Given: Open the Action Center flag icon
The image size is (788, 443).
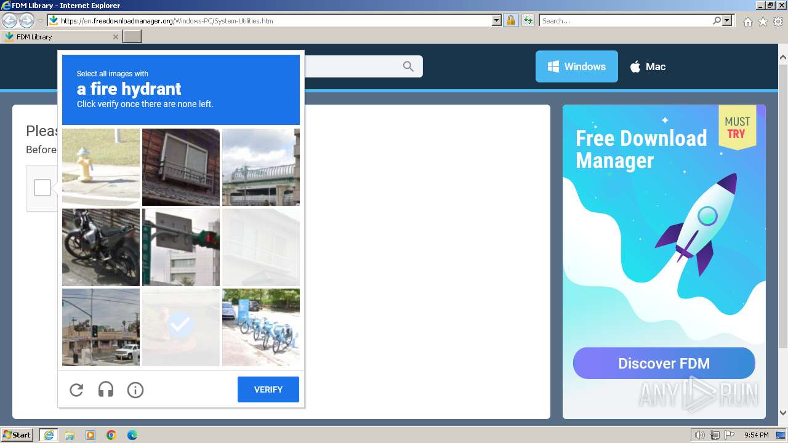Looking at the screenshot, I should 730,435.
